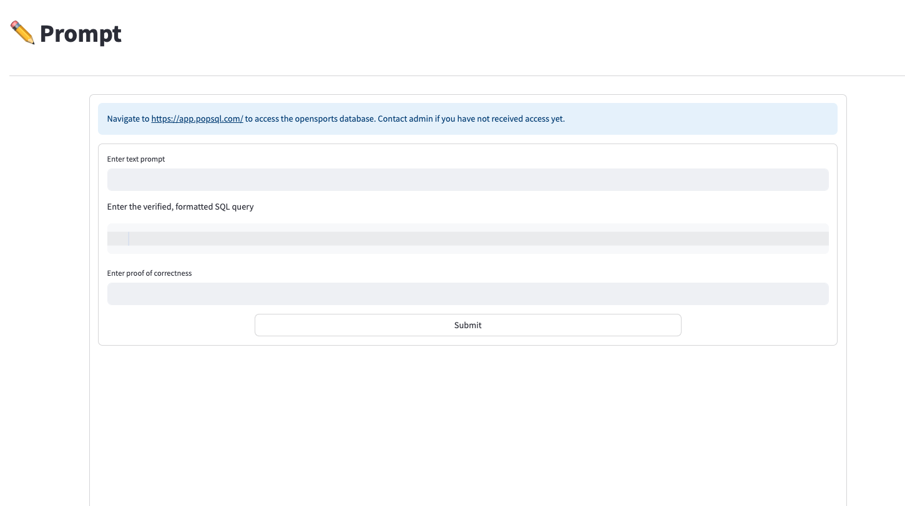Click the pencil emoji beside Prompt
Image resolution: width=905 pixels, height=506 pixels.
(x=22, y=33)
